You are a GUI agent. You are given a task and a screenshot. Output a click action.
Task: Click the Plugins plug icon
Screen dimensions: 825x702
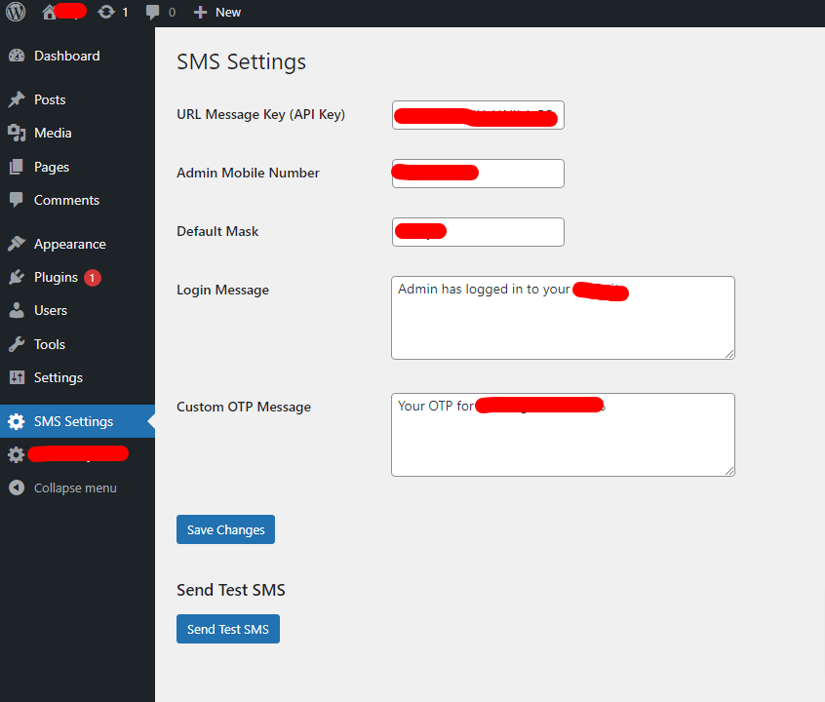tap(17, 277)
